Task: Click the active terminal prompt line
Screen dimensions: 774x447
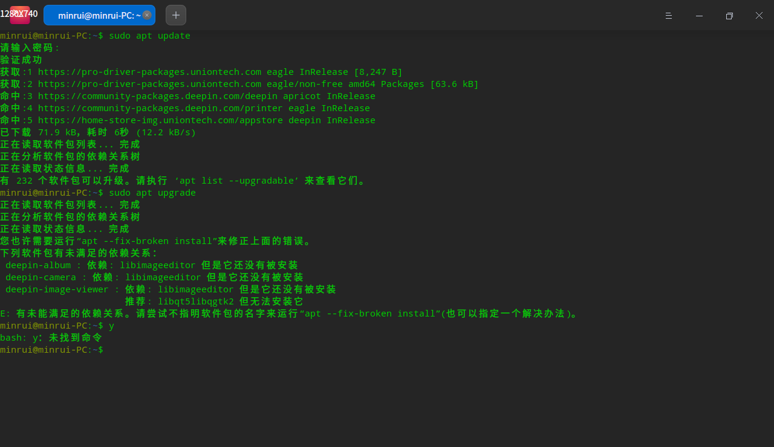Action: pyautogui.click(x=51, y=349)
